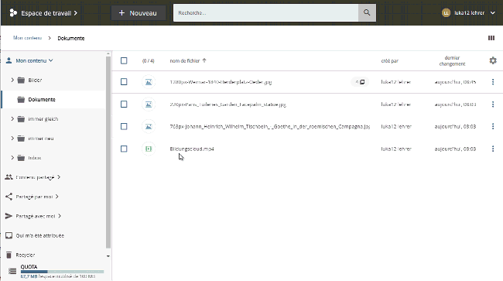Expand the immer neu folder arrow

click(x=12, y=139)
